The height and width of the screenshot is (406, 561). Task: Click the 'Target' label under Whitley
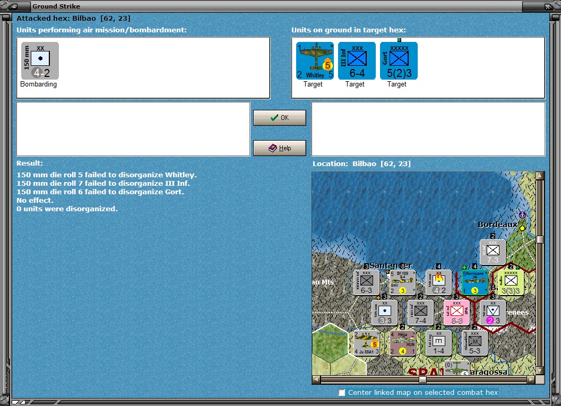313,84
